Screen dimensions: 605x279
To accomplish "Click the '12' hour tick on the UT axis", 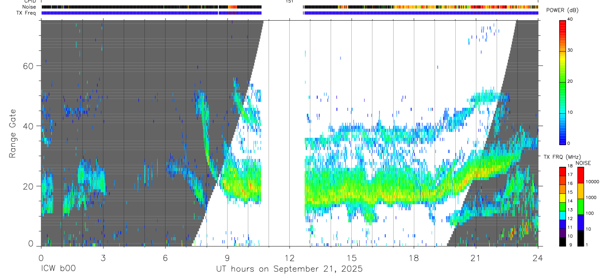I will [289, 257].
